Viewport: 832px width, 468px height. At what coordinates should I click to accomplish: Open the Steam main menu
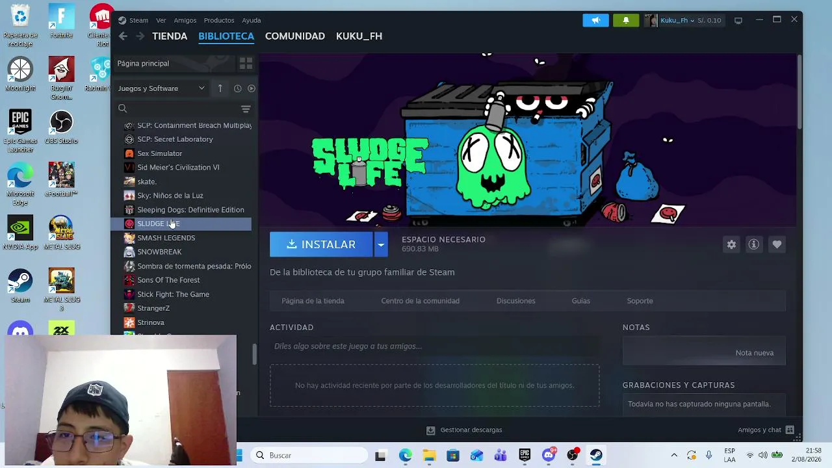[133, 20]
